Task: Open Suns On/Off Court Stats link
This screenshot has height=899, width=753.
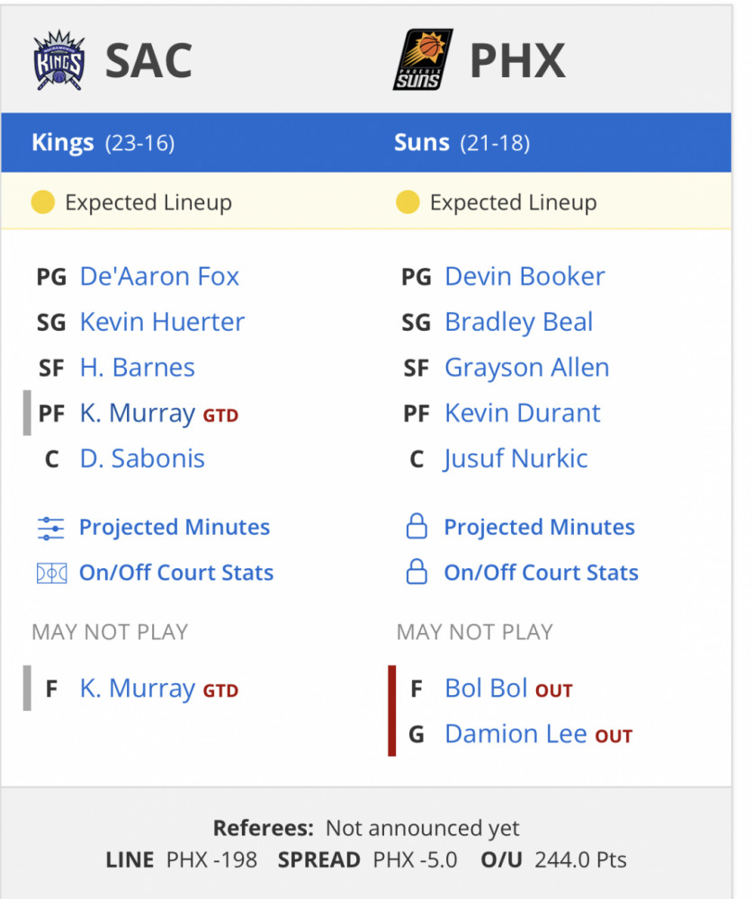Action: tap(542, 572)
